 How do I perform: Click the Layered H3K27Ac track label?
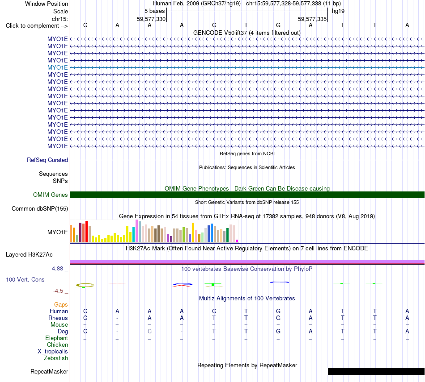(29, 255)
